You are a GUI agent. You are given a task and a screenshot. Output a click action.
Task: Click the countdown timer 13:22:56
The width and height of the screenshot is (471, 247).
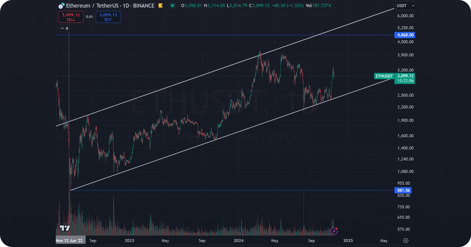[405, 81]
